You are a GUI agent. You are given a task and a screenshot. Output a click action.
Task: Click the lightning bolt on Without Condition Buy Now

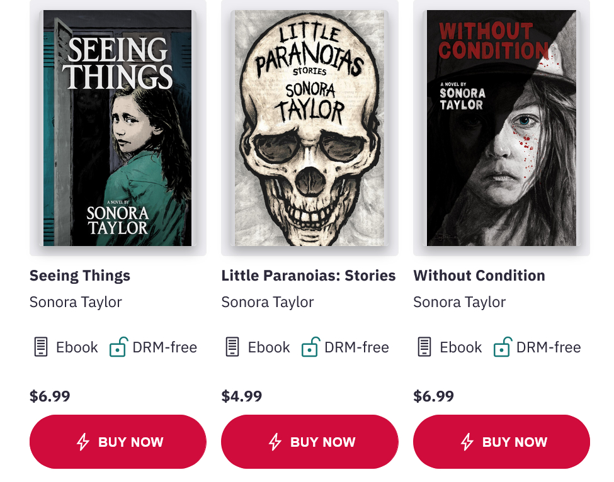point(467,442)
